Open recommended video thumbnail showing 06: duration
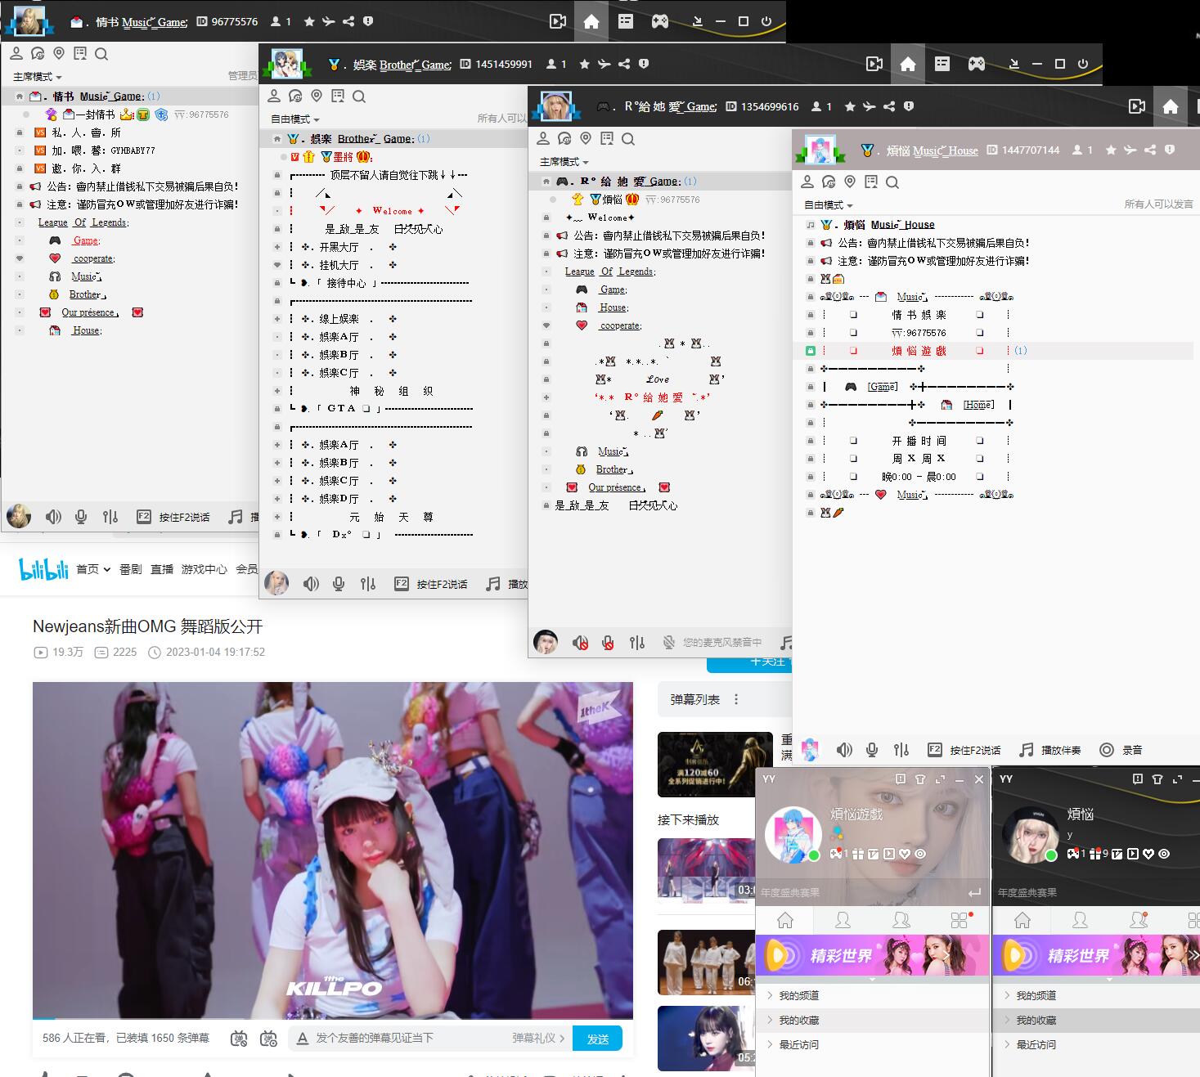Viewport: 1200px width, 1077px height. tap(706, 962)
